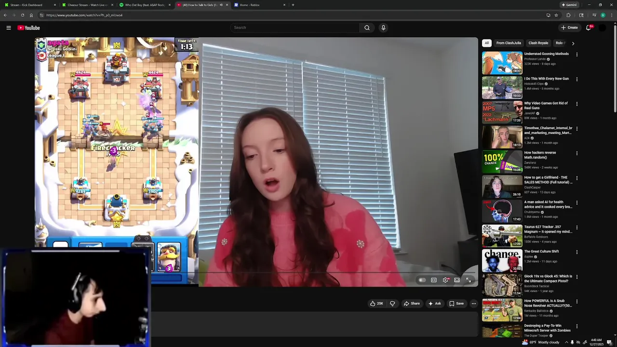
Task: Visit the Hickok45 Clips channel name
Action: coord(534,84)
